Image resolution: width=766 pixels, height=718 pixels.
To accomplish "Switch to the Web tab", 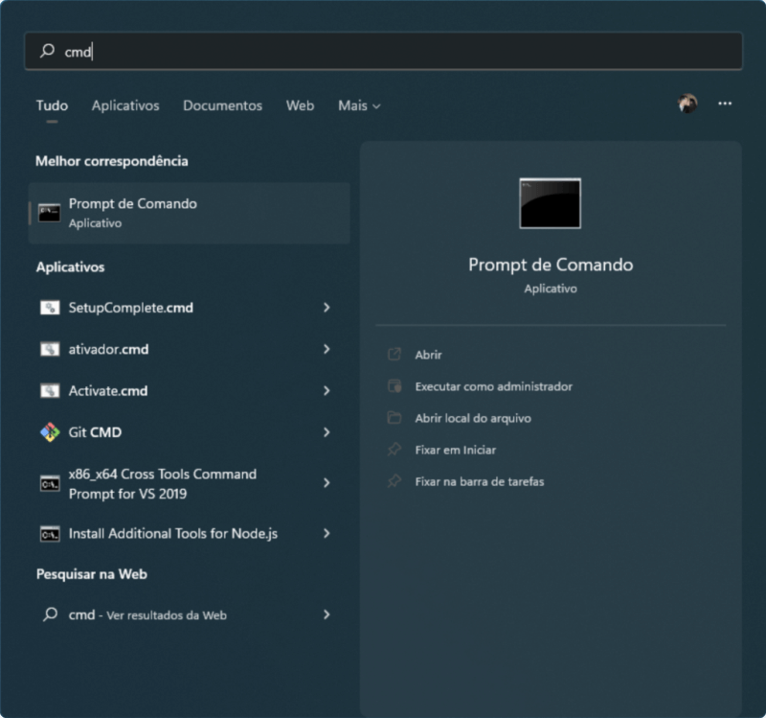I will pyautogui.click(x=300, y=105).
